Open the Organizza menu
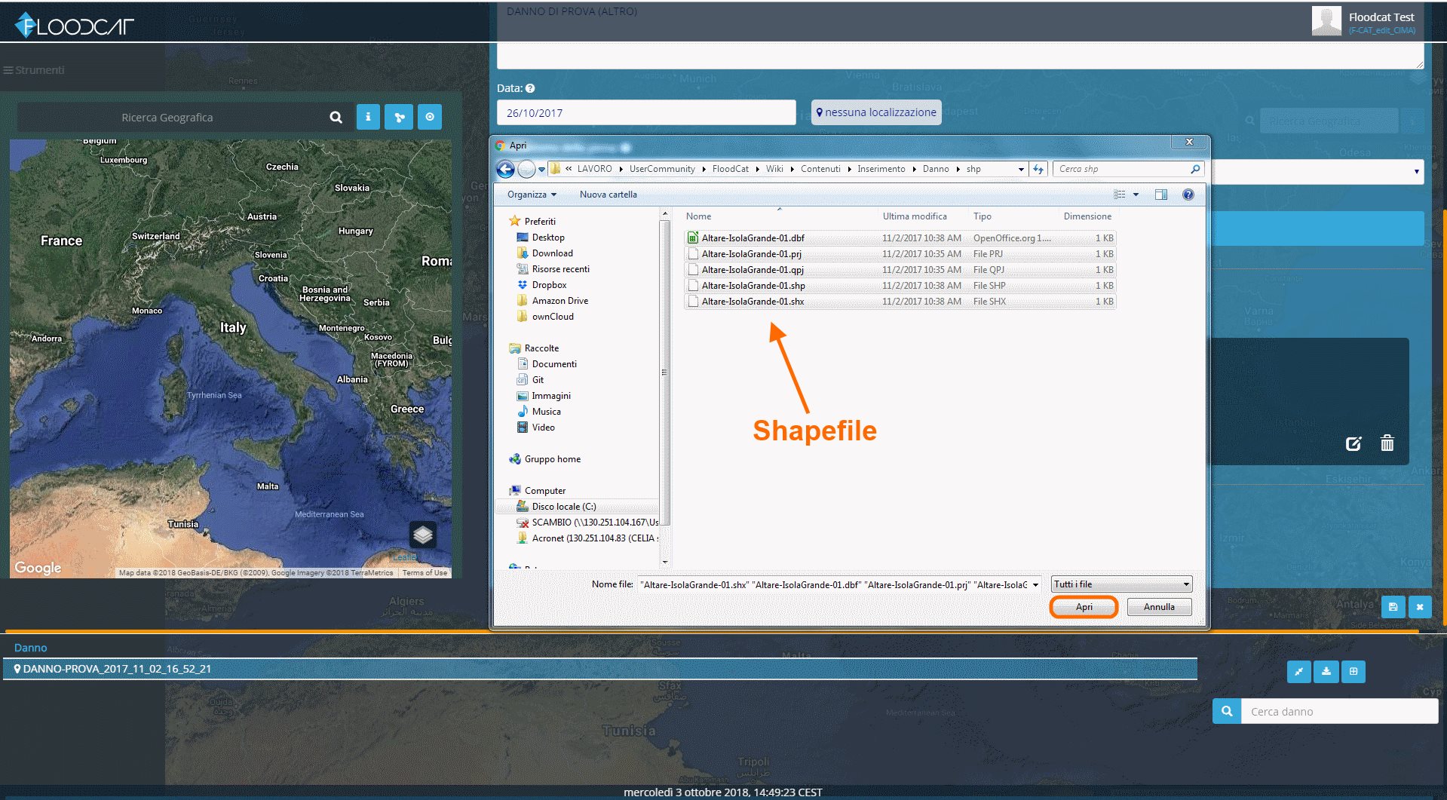 click(x=532, y=195)
